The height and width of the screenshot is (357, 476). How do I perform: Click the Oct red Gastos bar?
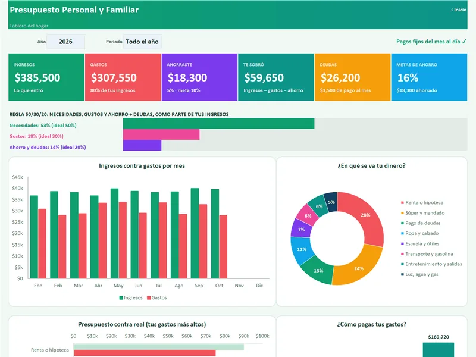(x=223, y=247)
